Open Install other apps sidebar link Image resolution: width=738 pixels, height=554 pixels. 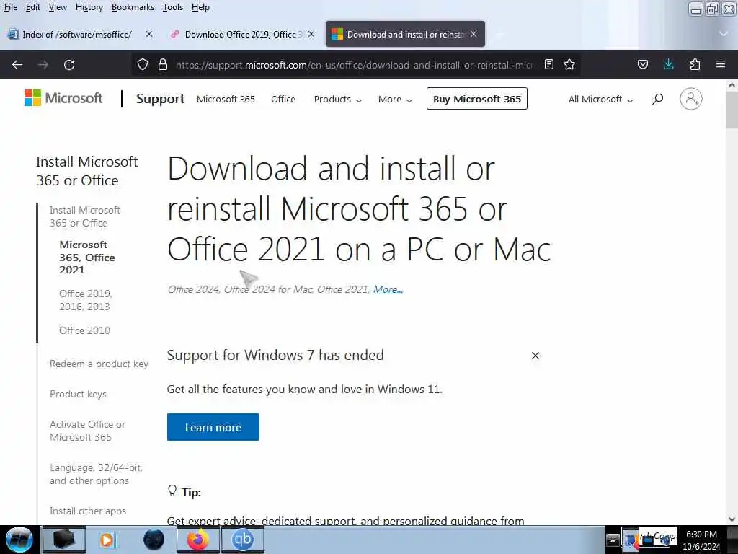pos(88,511)
